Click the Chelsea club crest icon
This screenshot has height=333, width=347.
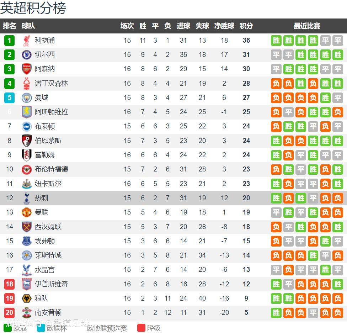[x=26, y=55]
